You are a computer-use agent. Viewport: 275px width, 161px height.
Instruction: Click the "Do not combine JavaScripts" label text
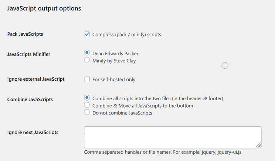pyautogui.click(x=122, y=113)
